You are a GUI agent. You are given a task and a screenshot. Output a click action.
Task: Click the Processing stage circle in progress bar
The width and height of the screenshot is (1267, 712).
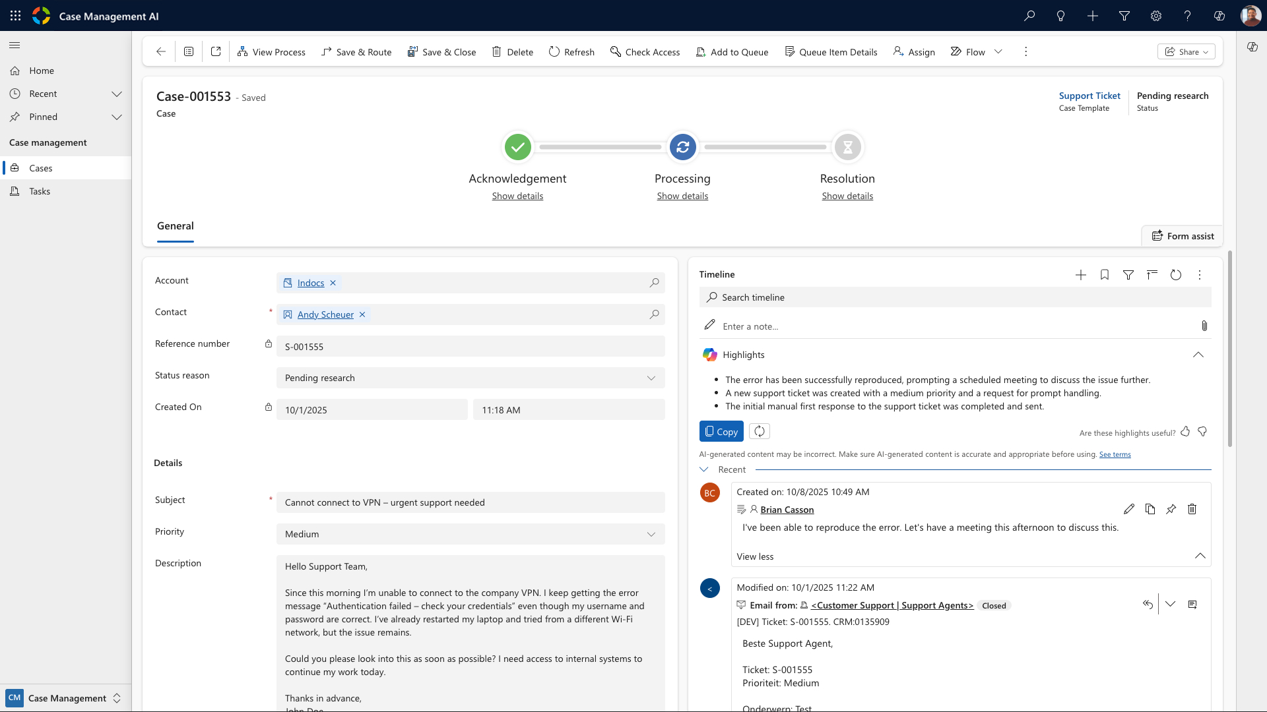pyautogui.click(x=682, y=147)
